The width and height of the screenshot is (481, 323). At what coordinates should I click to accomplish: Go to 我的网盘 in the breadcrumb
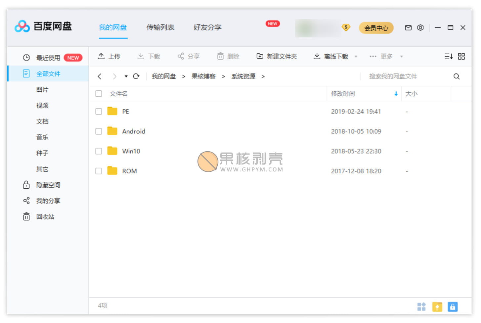[164, 76]
